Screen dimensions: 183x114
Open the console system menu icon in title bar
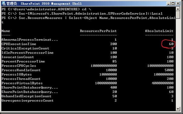(x=4, y=4)
